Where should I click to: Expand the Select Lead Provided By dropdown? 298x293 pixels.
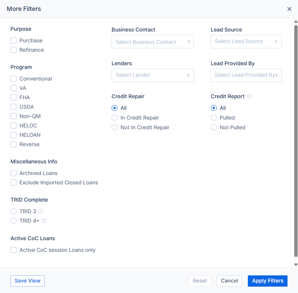click(246, 75)
